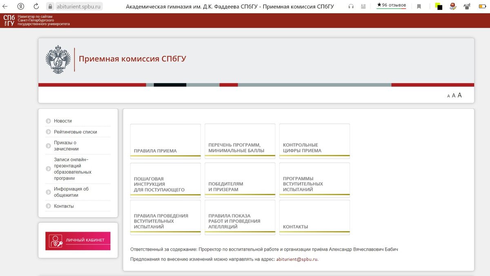Click arrow bullet beside sidebar Контакты
This screenshot has width=490, height=276.
(x=48, y=206)
